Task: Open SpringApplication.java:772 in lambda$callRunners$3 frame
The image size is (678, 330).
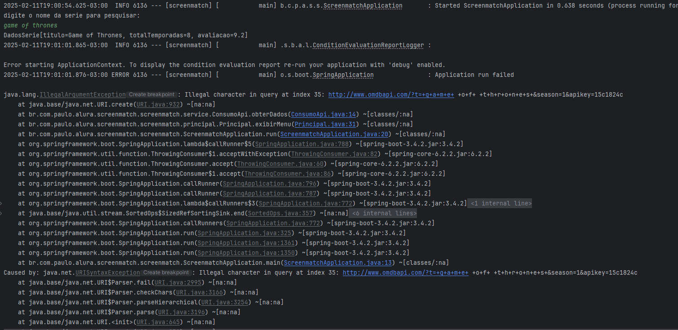Action: pos(306,204)
